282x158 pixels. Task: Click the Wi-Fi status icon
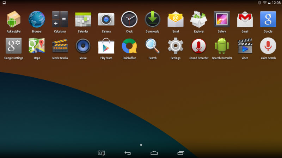click(x=265, y=2)
